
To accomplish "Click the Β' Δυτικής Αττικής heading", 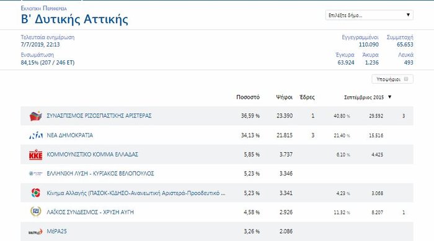I will click(x=74, y=19).
